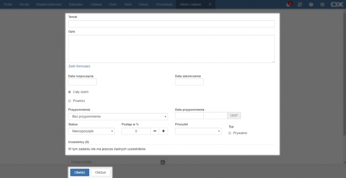Toggle the Cały dzień checkbox
The image size is (346, 178).
coord(70,92)
